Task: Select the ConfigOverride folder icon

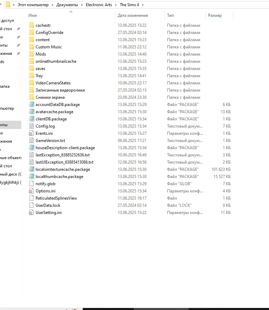Action: click(31, 33)
